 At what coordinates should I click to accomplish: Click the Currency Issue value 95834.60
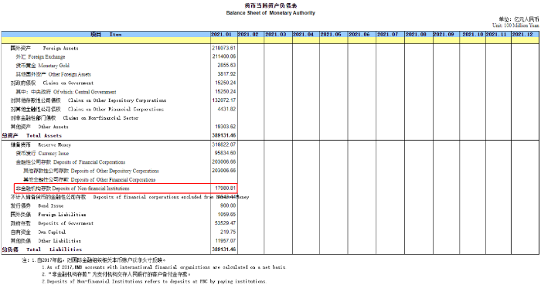[225, 153]
